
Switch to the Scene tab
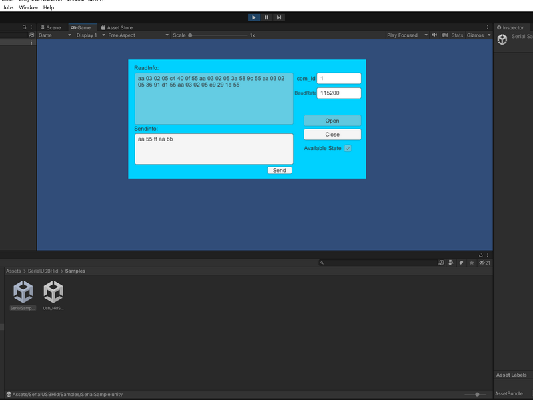tap(51, 27)
